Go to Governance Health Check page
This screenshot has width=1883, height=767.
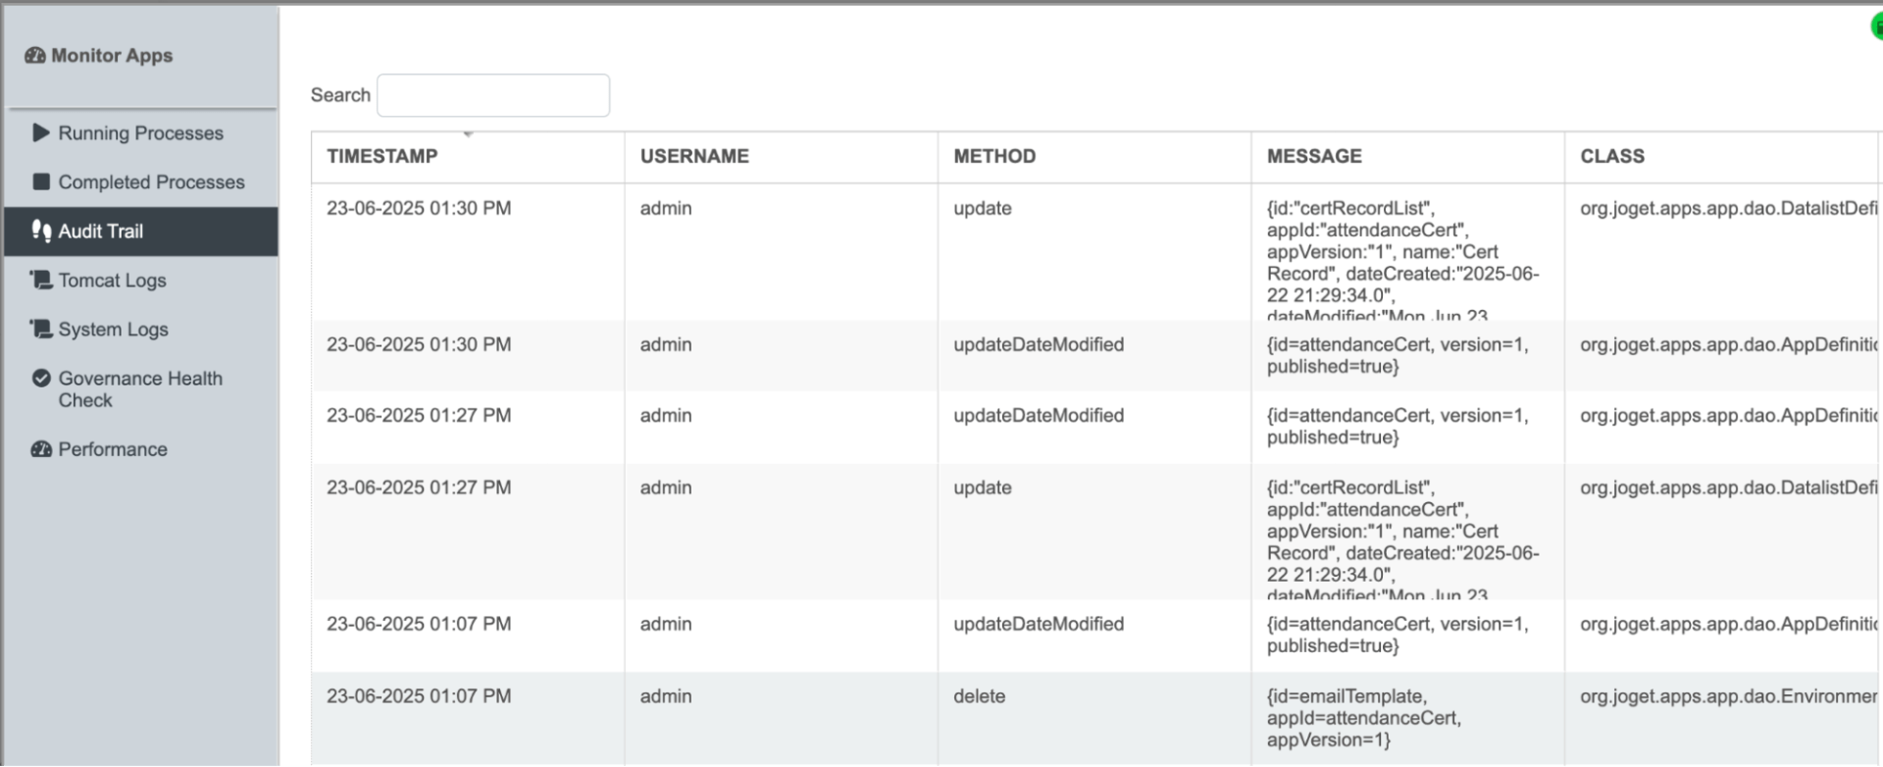coord(139,389)
